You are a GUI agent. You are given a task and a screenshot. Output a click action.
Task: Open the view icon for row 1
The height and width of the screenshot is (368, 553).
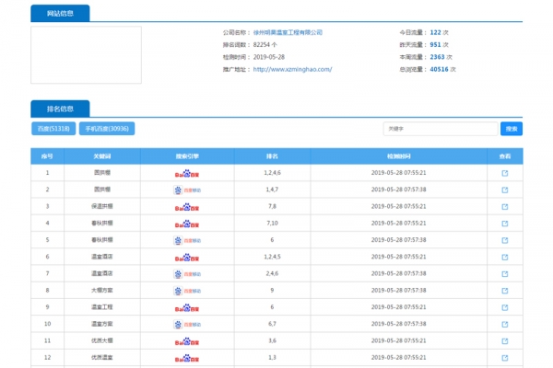point(505,173)
